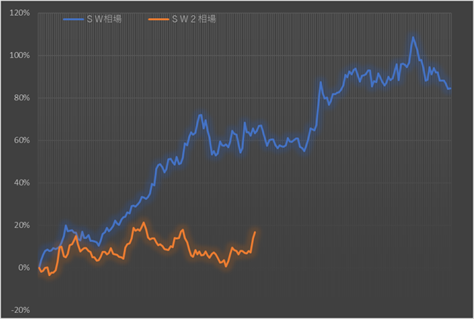Select the 20% y-axis label
The image size is (474, 319).
(22, 225)
